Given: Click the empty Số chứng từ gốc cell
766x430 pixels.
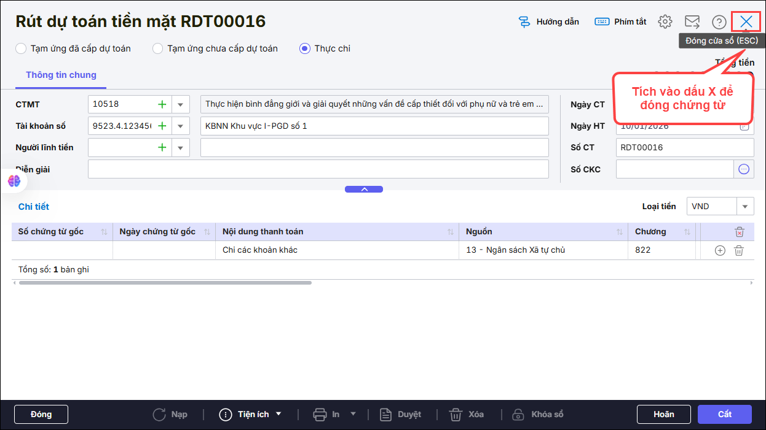Looking at the screenshot, I should tap(62, 250).
